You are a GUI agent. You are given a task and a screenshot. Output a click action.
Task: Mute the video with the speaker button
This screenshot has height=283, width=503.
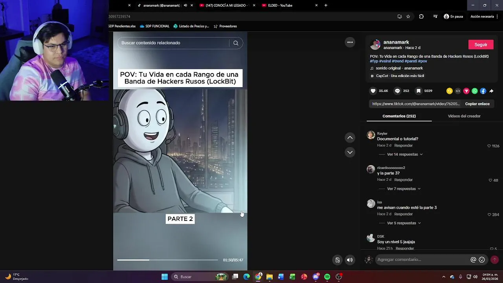click(x=350, y=260)
